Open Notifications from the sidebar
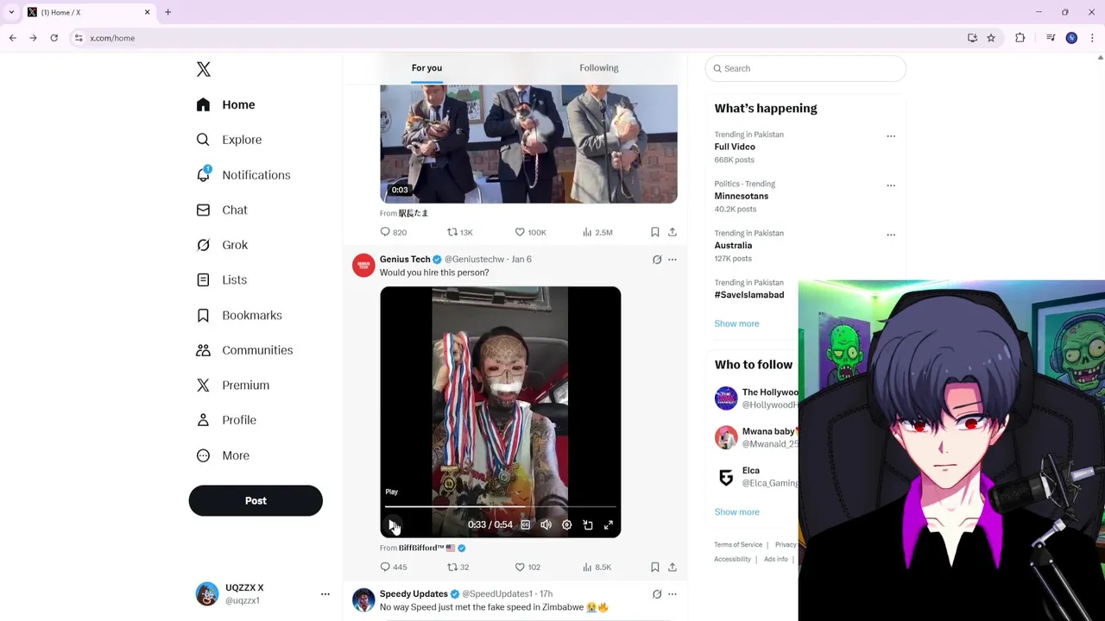 (x=243, y=175)
